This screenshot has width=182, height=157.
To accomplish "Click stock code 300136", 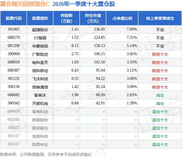I will coord(14,87).
